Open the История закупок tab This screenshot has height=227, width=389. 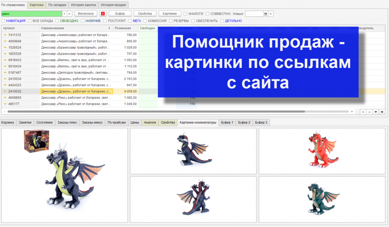click(x=84, y=5)
